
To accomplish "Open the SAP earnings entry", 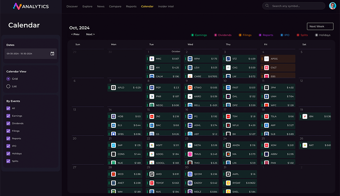I will coord(125,145).
